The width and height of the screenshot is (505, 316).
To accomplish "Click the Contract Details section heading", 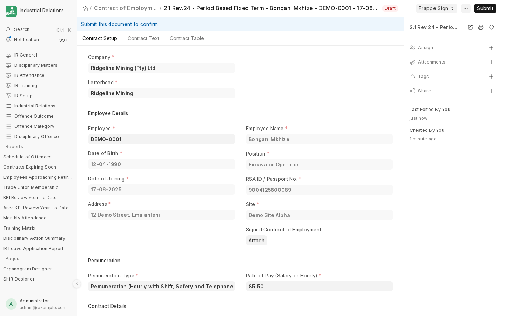I will (107, 306).
